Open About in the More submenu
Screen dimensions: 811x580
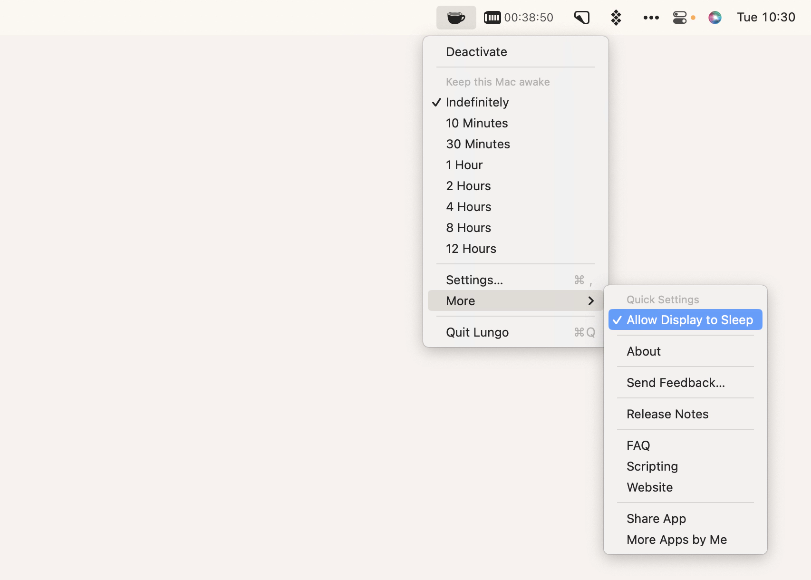685,351
